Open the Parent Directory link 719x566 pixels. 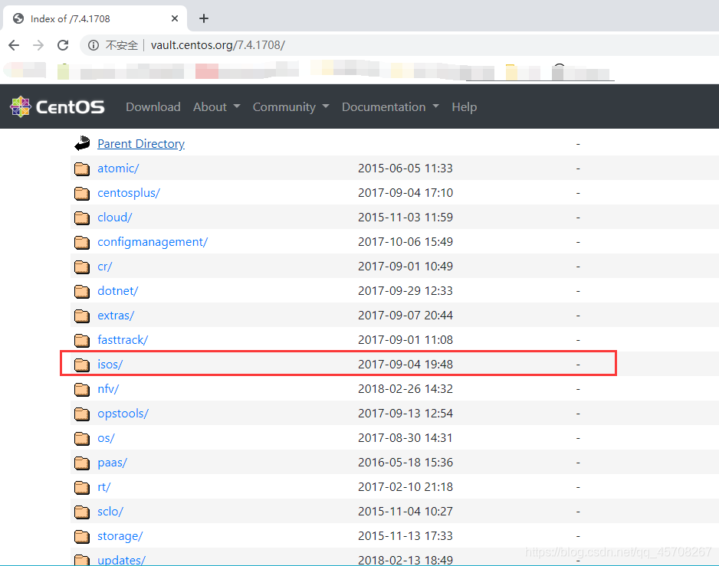coord(141,144)
